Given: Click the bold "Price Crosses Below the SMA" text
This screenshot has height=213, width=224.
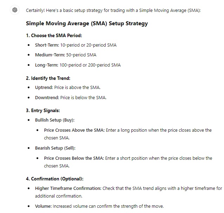Looking at the screenshot, I should coord(74,158).
